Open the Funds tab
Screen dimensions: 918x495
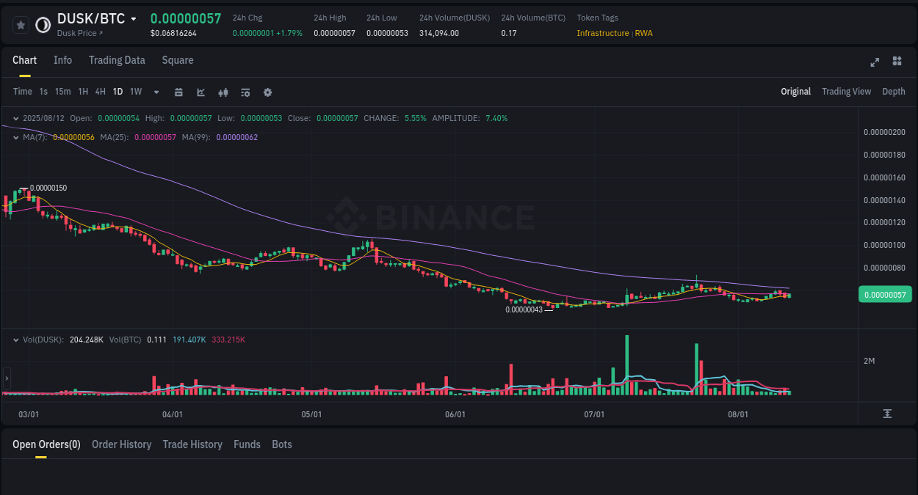(247, 444)
